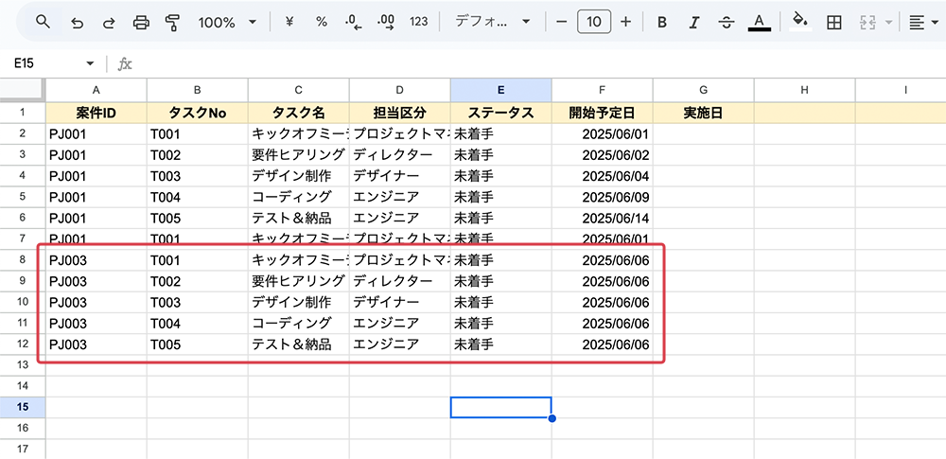Toggle italic formatting
The width and height of the screenshot is (946, 459).
pos(694,23)
